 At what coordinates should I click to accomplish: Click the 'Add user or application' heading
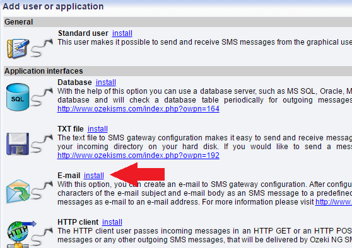click(x=53, y=6)
